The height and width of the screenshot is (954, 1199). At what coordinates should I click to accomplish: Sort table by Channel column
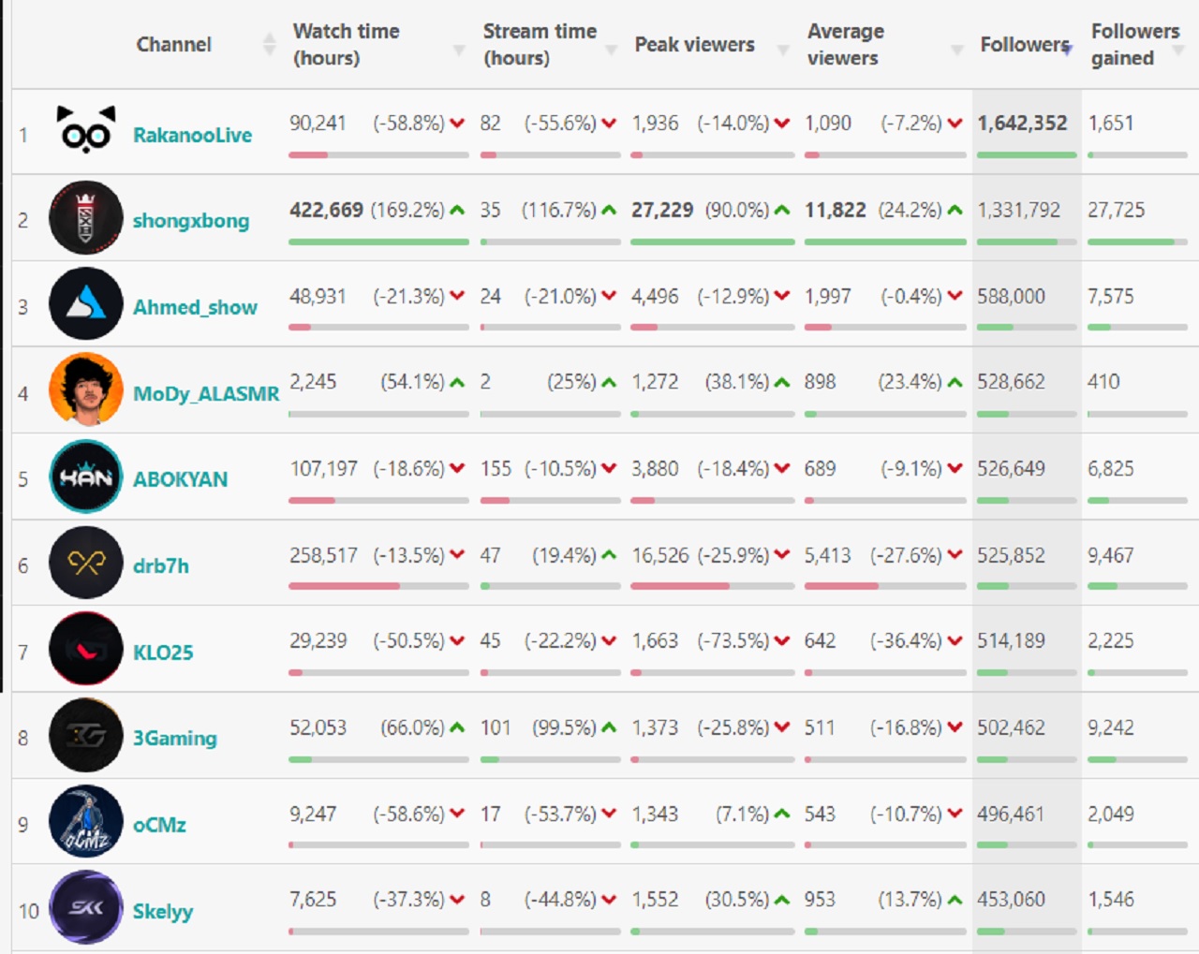[173, 44]
